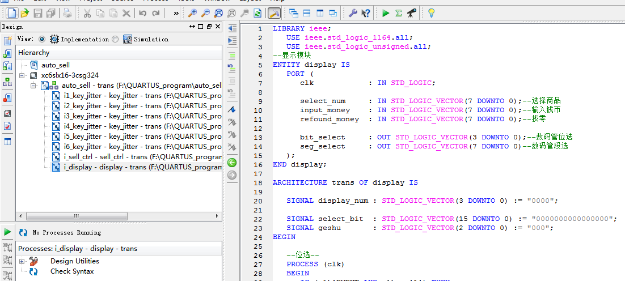The image size is (625, 281).
Task: Print the current document
Action: pyautogui.click(x=67, y=13)
